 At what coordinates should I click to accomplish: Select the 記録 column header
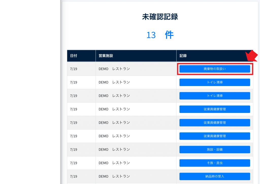point(183,56)
